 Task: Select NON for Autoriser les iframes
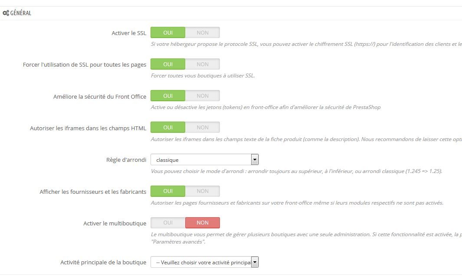(203, 127)
